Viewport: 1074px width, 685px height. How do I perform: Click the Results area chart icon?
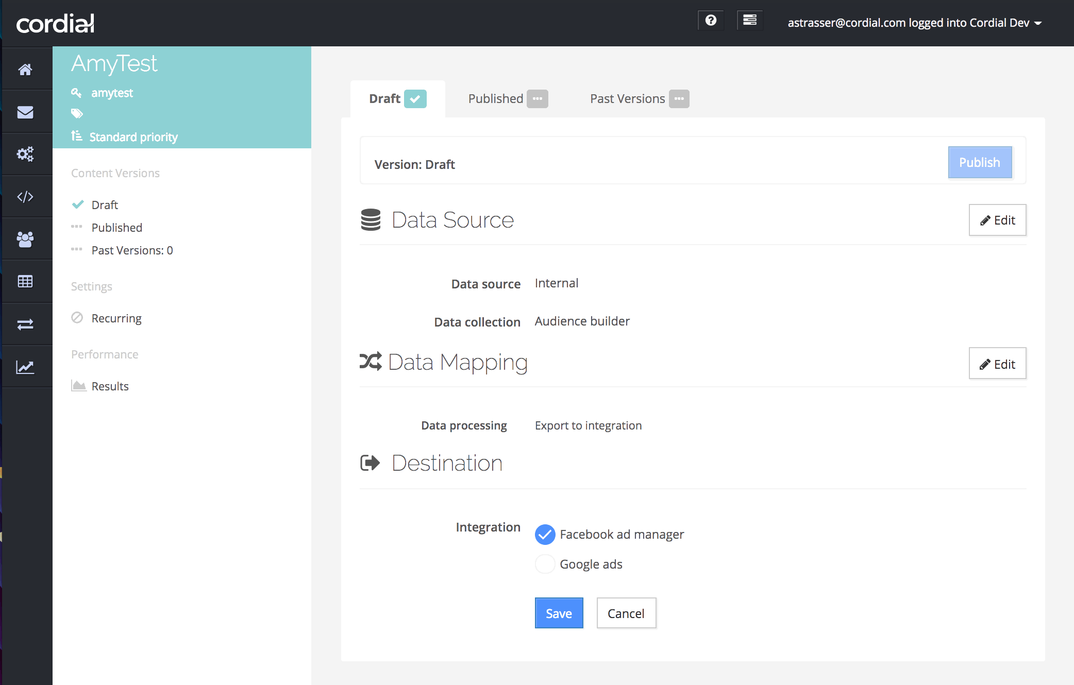click(x=79, y=386)
